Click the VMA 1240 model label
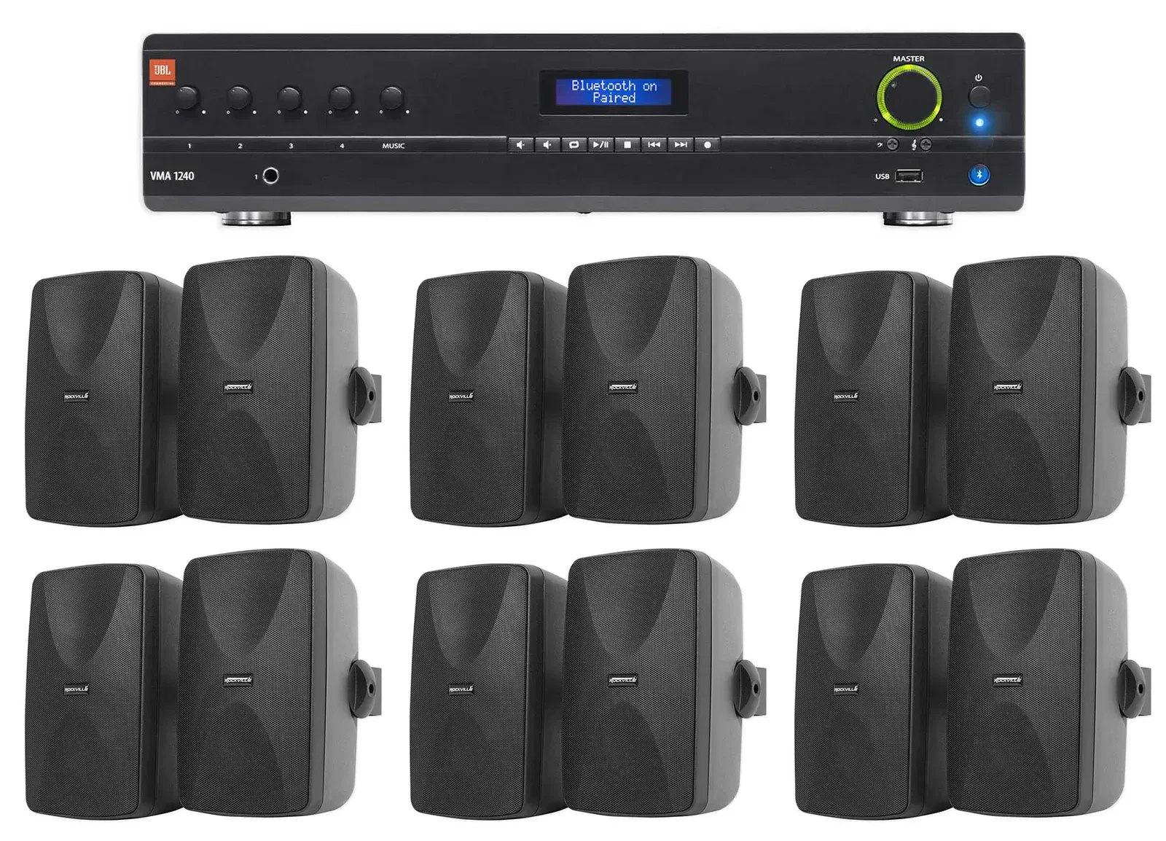 pyautogui.click(x=172, y=176)
